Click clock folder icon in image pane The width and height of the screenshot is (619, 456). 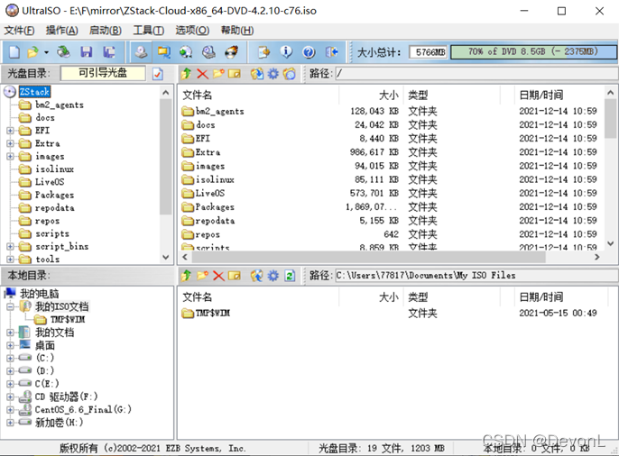click(290, 74)
